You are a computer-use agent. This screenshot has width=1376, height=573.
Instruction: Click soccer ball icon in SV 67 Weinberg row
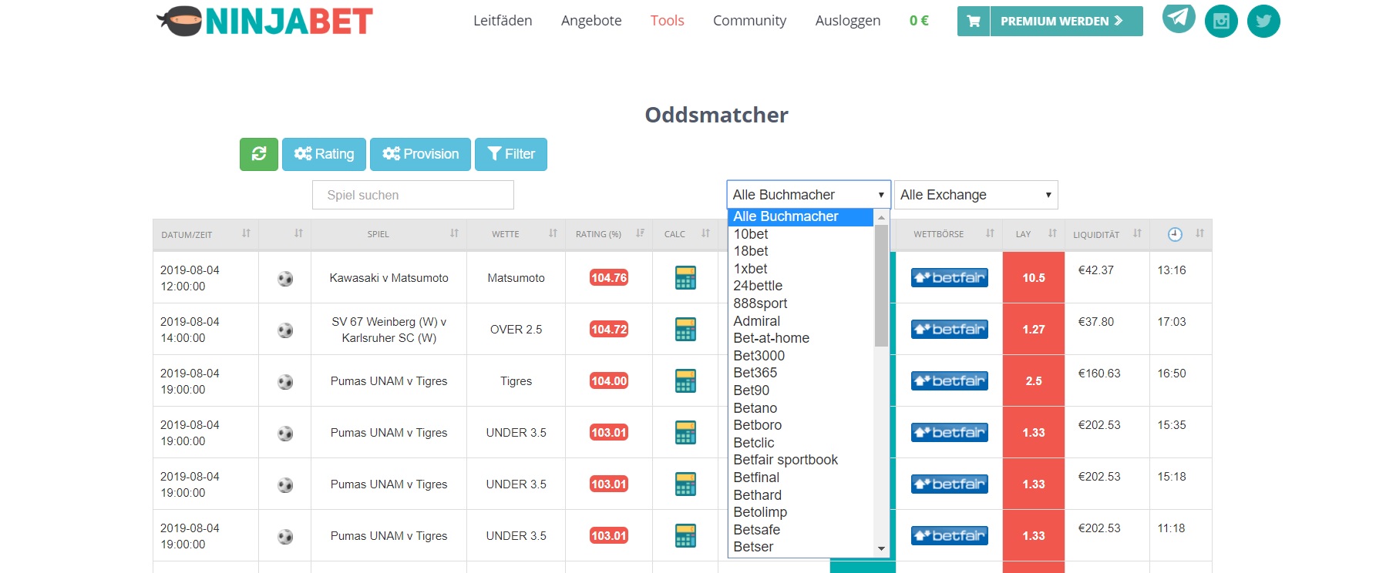[285, 330]
